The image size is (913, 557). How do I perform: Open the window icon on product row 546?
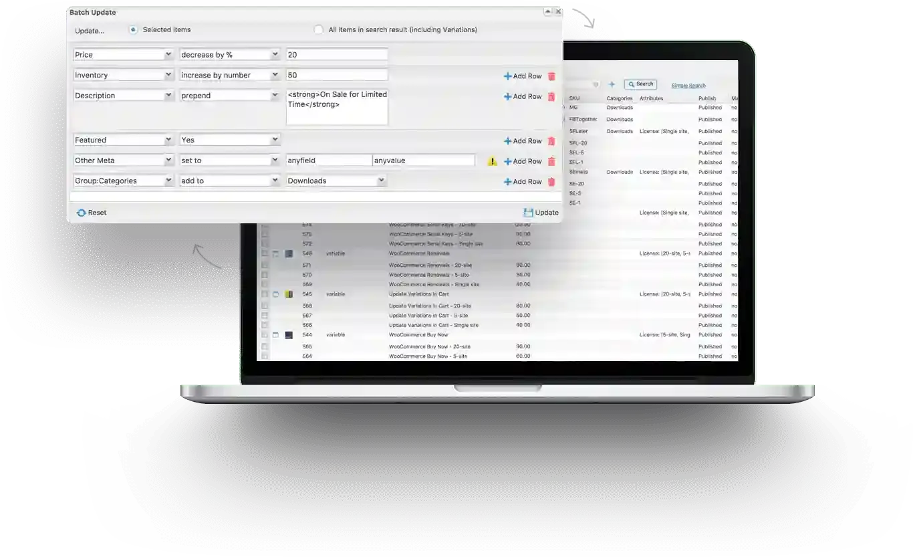pos(275,253)
